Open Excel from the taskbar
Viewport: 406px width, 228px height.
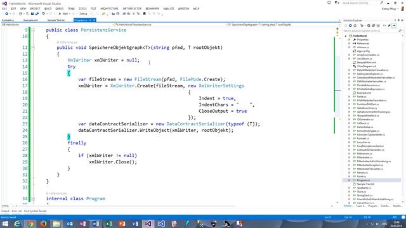(108, 224)
